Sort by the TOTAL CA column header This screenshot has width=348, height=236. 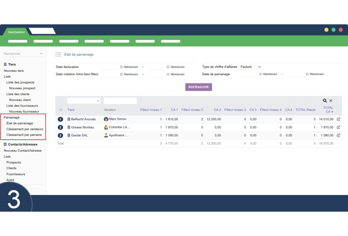tap(328, 109)
